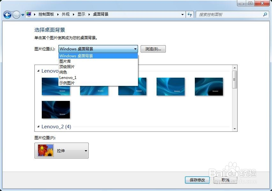Choose Lenovo_1 in the dropdown list
Viewport: 272px width, 191px height.
point(98,78)
